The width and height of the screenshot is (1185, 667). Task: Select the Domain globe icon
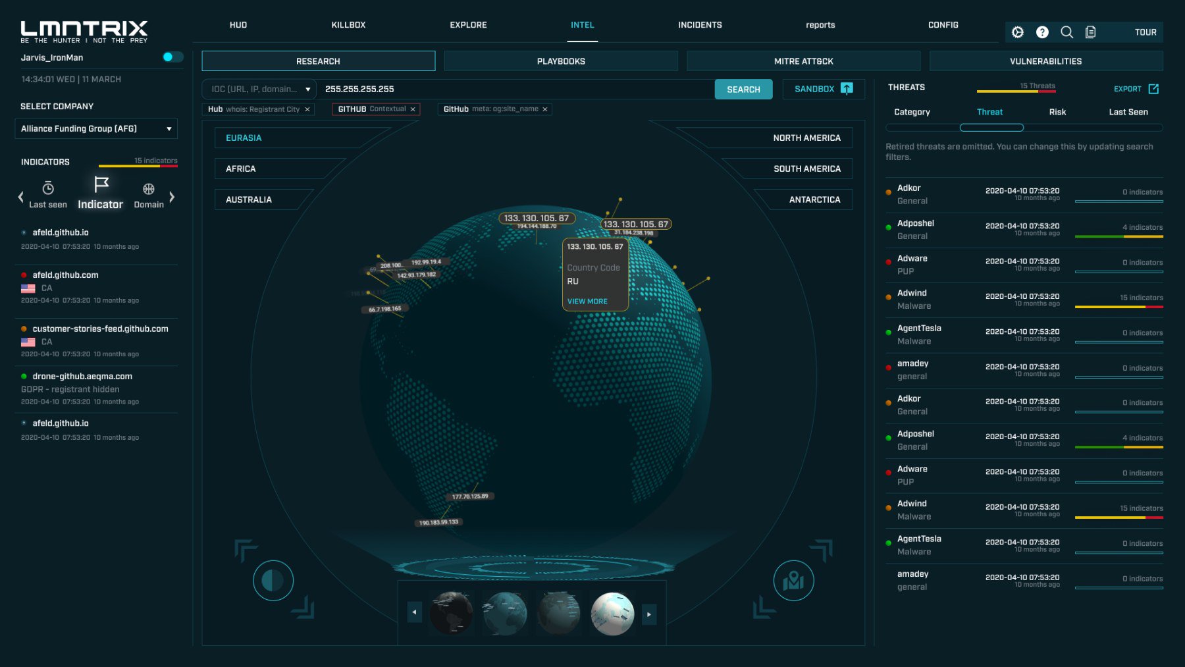(x=149, y=189)
